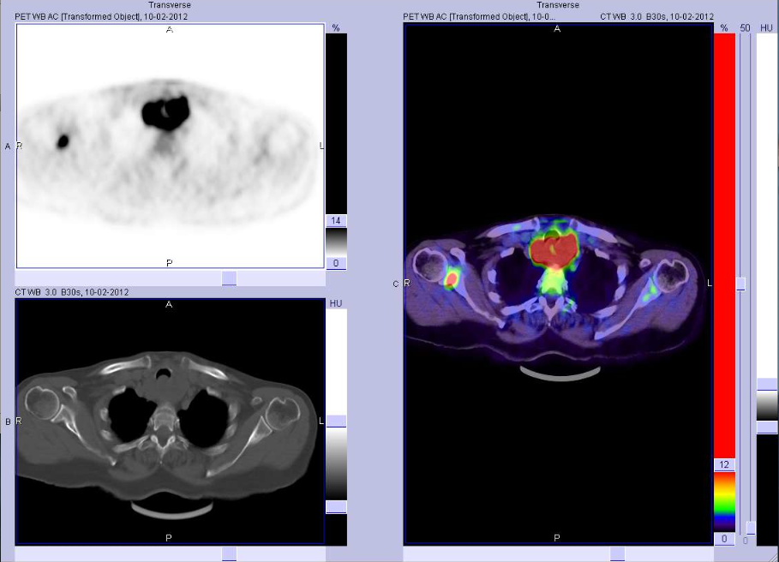Click the Transverse label above PET panel
The height and width of the screenshot is (562, 779).
[x=170, y=5]
